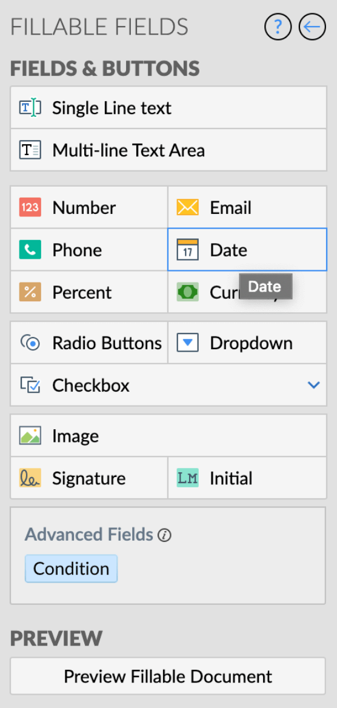Choose the Dropdown field label
The image size is (337, 708).
pos(251,343)
